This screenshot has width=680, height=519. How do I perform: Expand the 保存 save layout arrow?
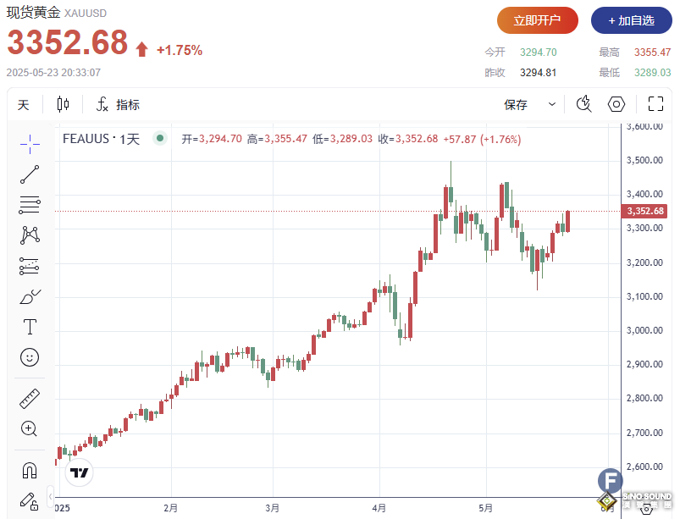pos(552,105)
